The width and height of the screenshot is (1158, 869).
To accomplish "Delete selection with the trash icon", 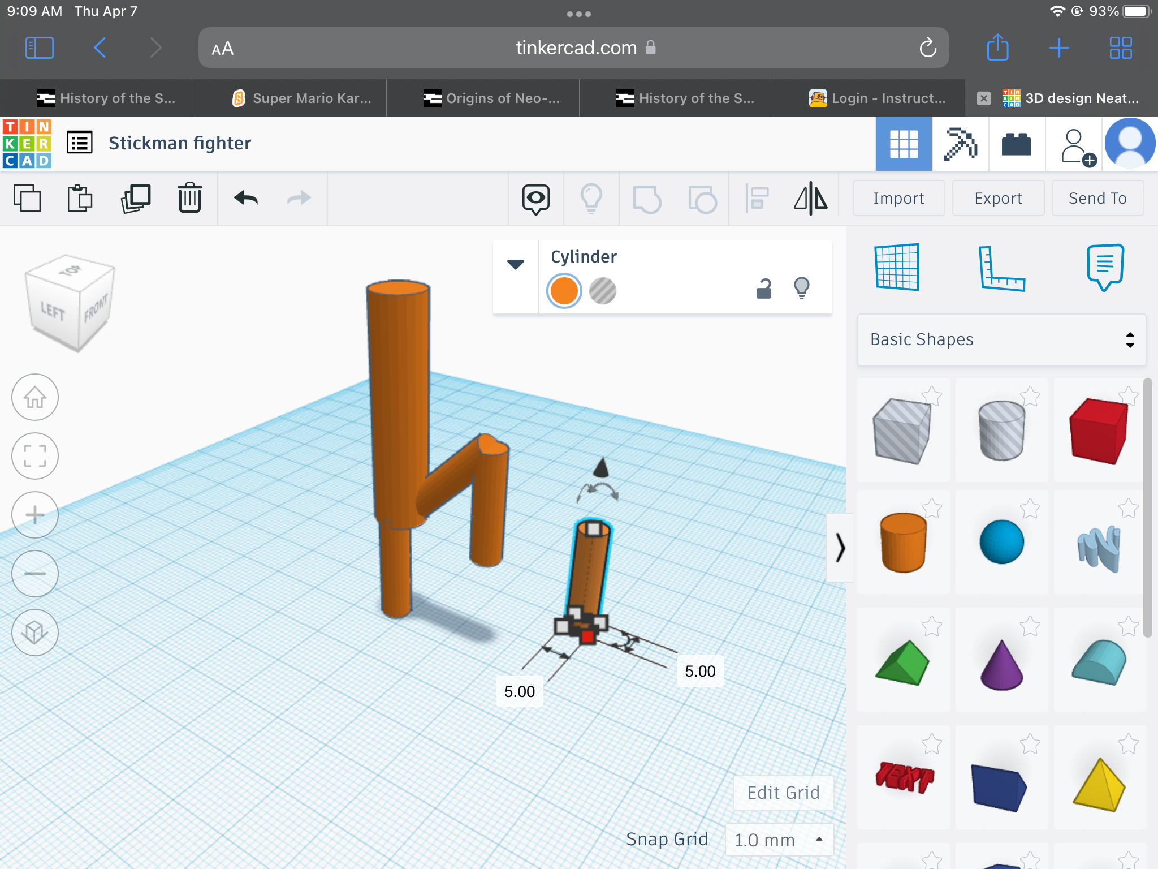I will 190,198.
